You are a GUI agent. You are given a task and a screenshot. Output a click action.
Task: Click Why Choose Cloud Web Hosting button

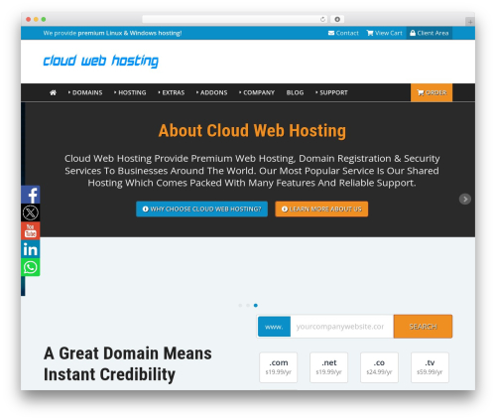201,210
